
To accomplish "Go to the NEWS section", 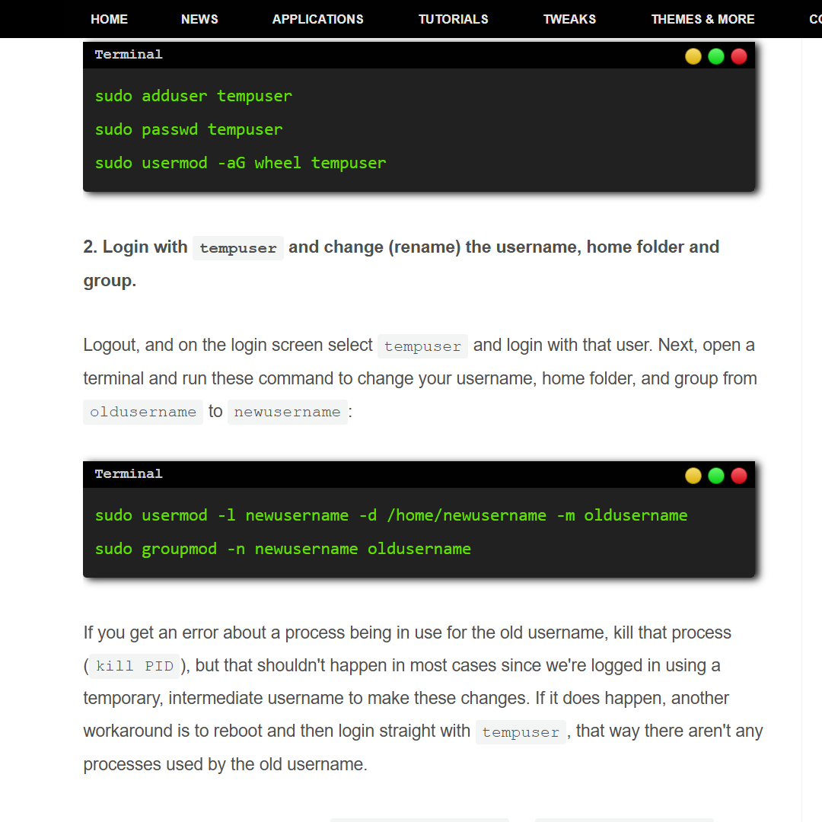I will (x=199, y=19).
